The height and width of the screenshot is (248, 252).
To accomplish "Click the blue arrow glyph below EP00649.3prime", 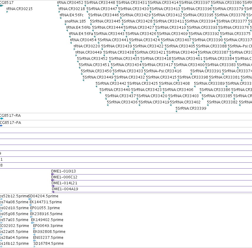I will [34, 229].
